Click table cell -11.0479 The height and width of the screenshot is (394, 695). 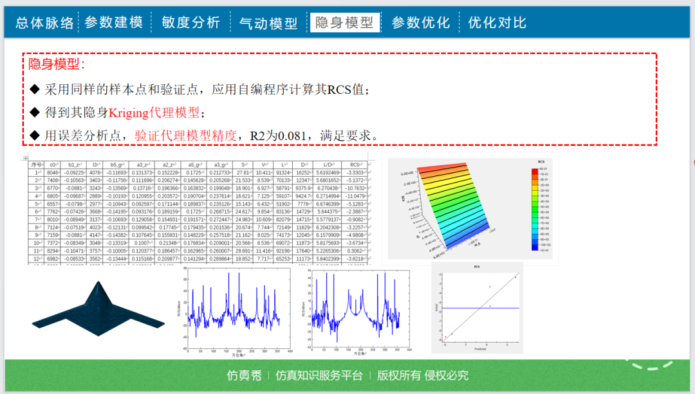pos(355,196)
